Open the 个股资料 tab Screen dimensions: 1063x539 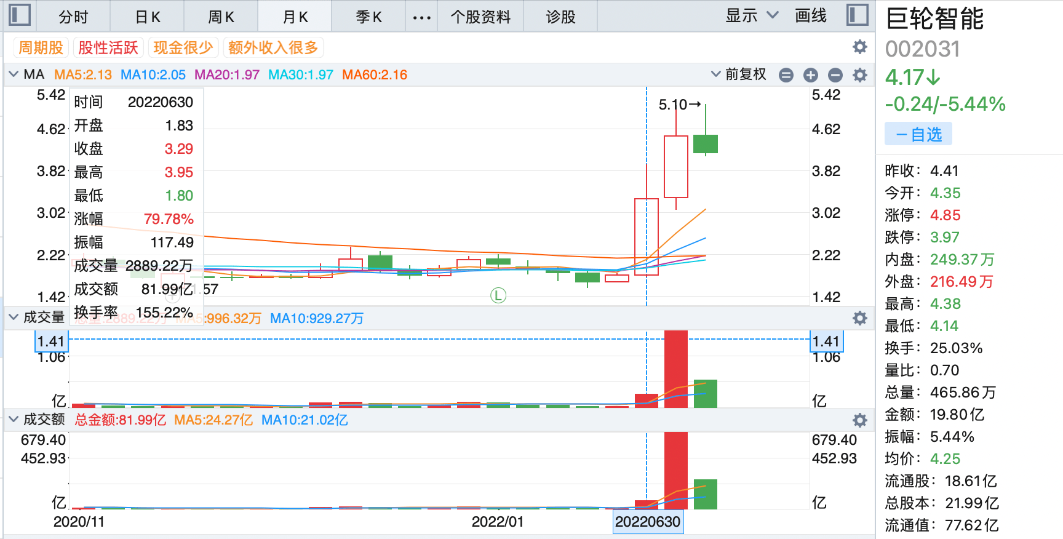(480, 17)
